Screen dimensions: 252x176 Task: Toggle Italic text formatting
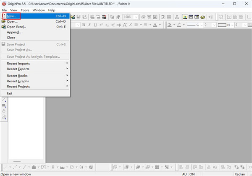[89, 25]
